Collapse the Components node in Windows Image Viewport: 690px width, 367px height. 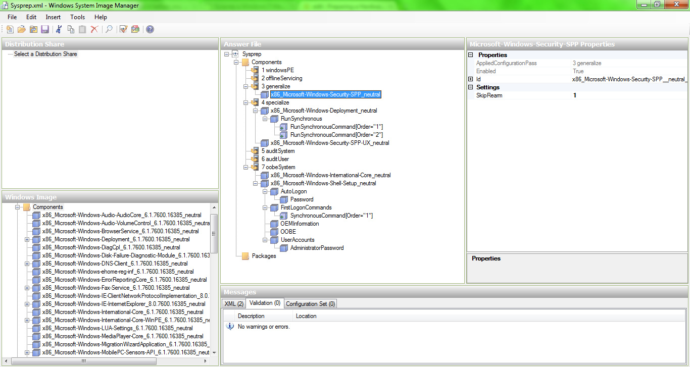(18, 207)
